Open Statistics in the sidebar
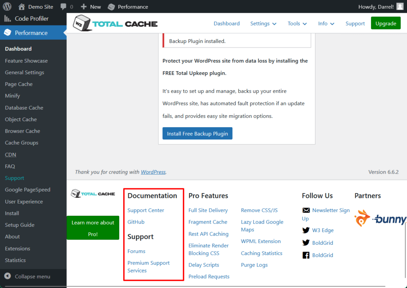This screenshot has height=288, width=407. [x=16, y=260]
